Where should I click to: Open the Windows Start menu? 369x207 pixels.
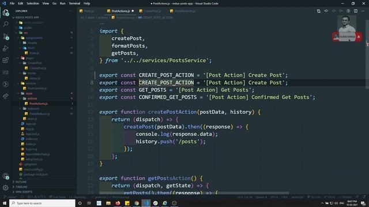(5, 203)
